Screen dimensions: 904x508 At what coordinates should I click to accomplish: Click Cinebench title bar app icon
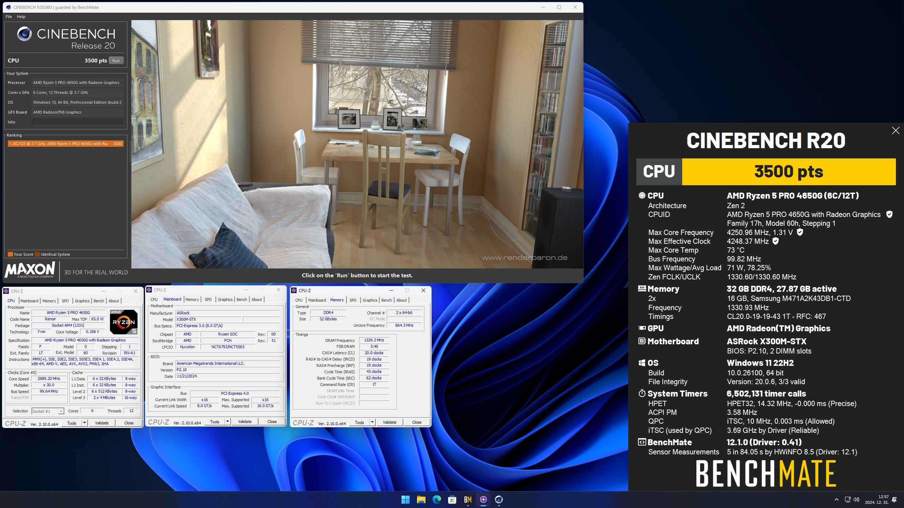(8, 7)
